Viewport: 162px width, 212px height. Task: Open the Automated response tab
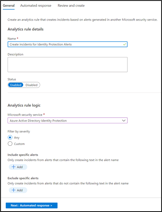(36, 6)
